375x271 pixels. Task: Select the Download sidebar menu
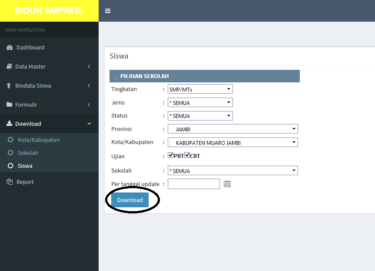[x=49, y=124]
